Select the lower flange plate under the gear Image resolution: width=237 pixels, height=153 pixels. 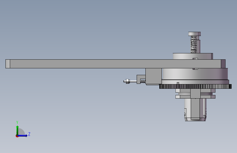[195, 97]
